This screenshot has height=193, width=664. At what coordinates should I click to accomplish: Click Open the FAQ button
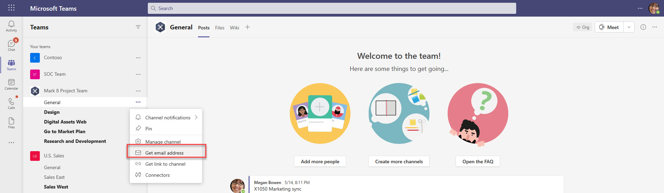click(x=478, y=162)
